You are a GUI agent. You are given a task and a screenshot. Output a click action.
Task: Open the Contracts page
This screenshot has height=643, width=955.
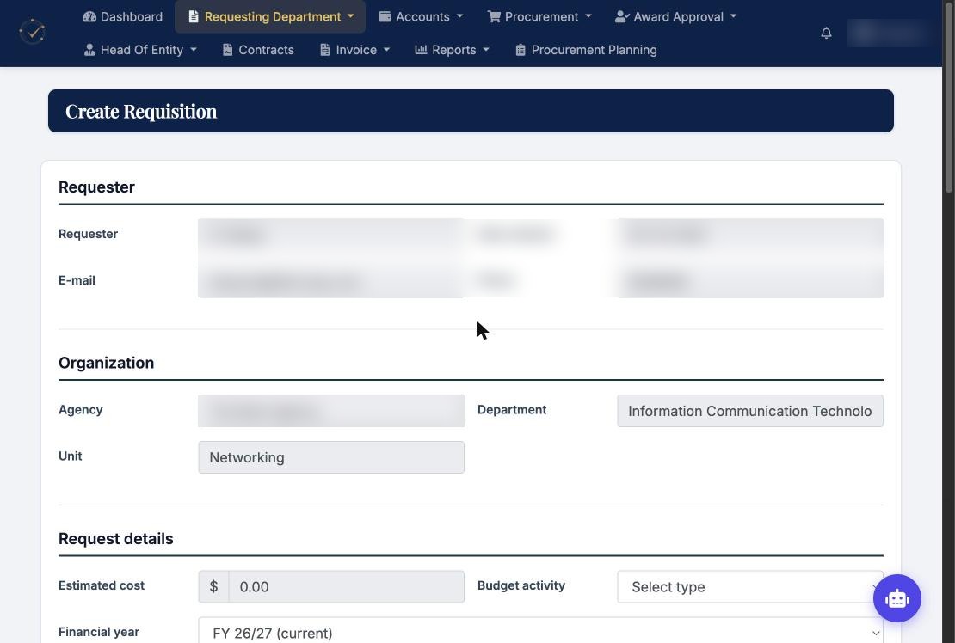pyautogui.click(x=258, y=50)
